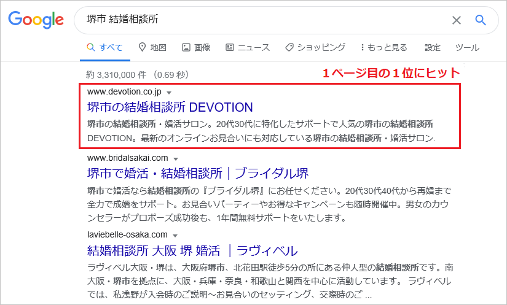Click the www.devotion.co.jp URL text
The image size is (507, 305).
tap(124, 91)
